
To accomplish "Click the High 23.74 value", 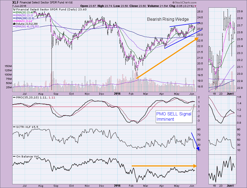I will click(x=105, y=6).
